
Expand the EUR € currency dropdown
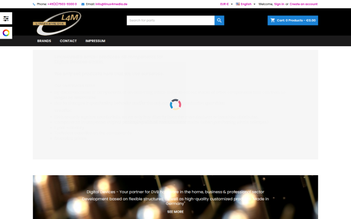pyautogui.click(x=226, y=4)
